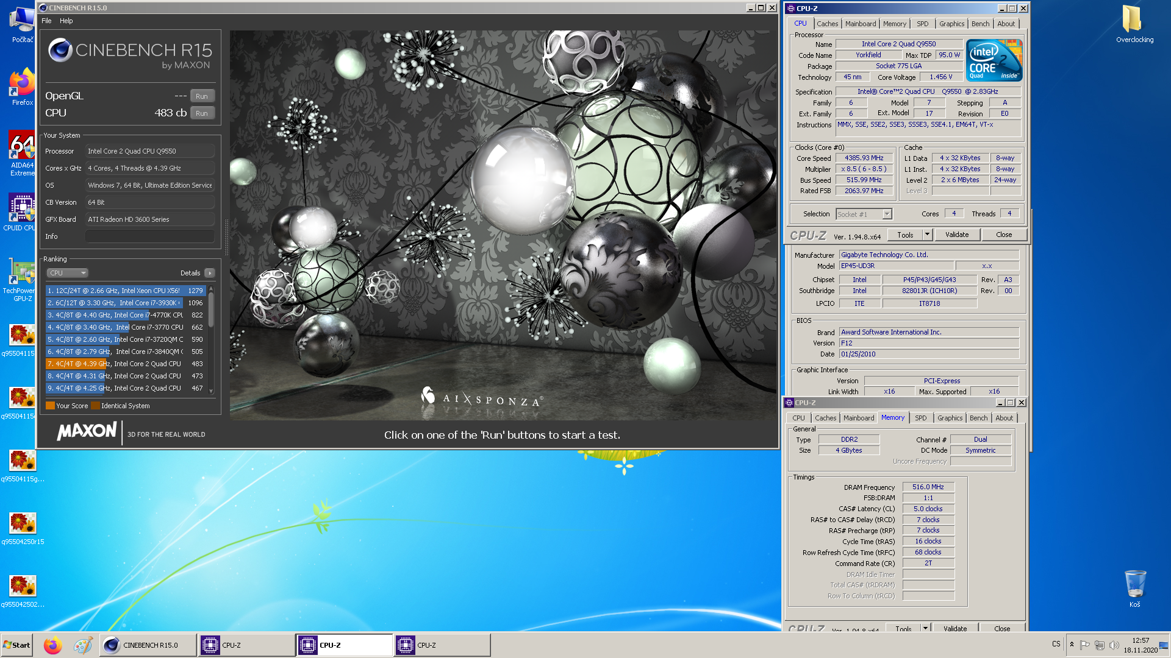Switch to SPD tab in the CPU-Z Memory window
Screen dimensions: 1171x658
(920, 418)
